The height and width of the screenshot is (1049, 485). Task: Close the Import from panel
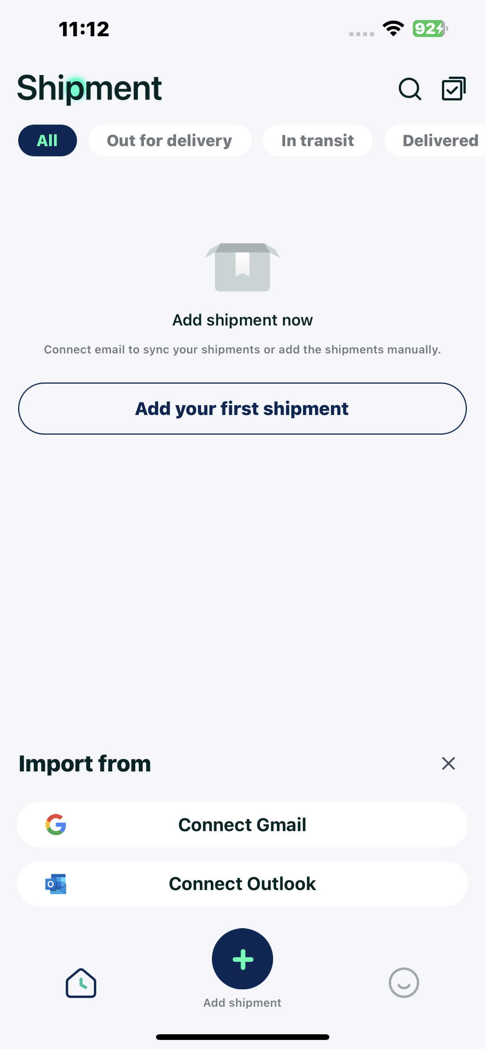point(448,764)
